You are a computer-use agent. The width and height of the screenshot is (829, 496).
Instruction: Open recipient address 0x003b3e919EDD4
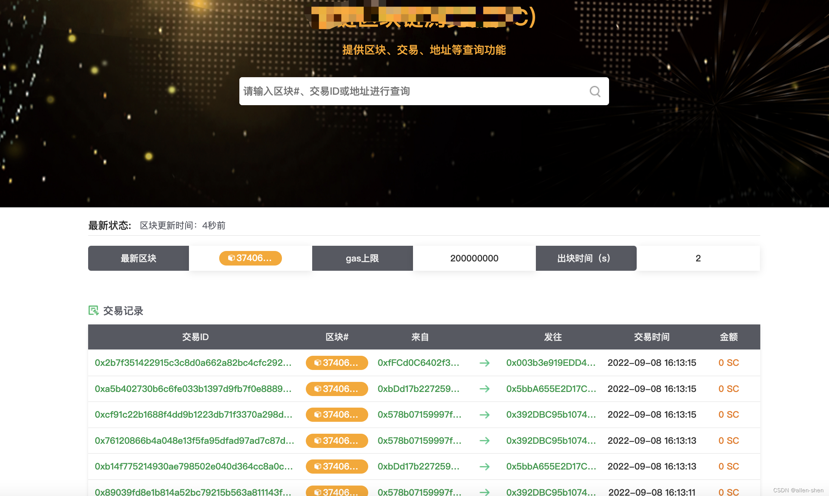coord(551,363)
